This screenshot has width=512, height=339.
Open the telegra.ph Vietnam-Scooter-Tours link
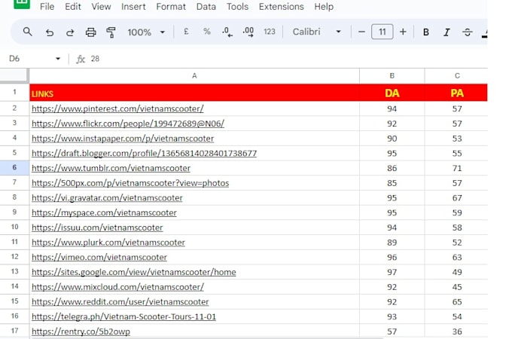(123, 317)
